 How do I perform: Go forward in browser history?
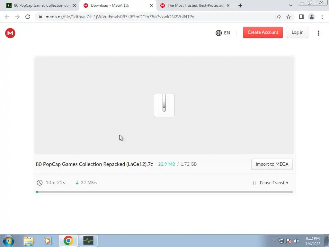17,17
